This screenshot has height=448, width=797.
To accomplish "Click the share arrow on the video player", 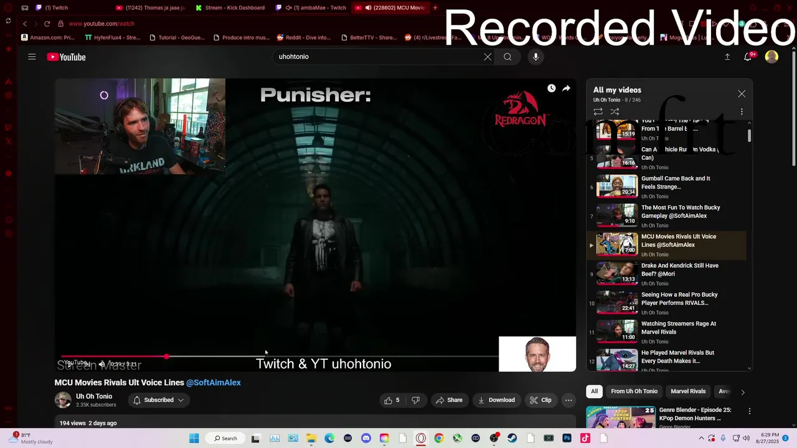I will (566, 88).
